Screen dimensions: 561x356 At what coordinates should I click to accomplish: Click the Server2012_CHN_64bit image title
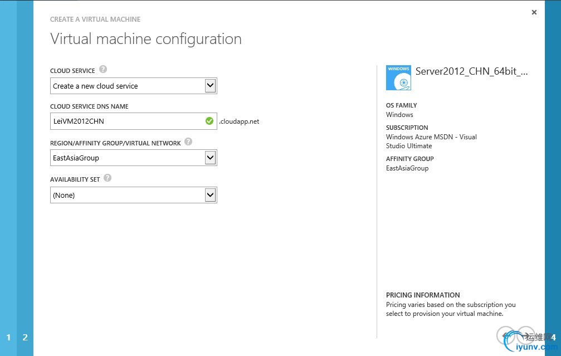click(x=471, y=72)
